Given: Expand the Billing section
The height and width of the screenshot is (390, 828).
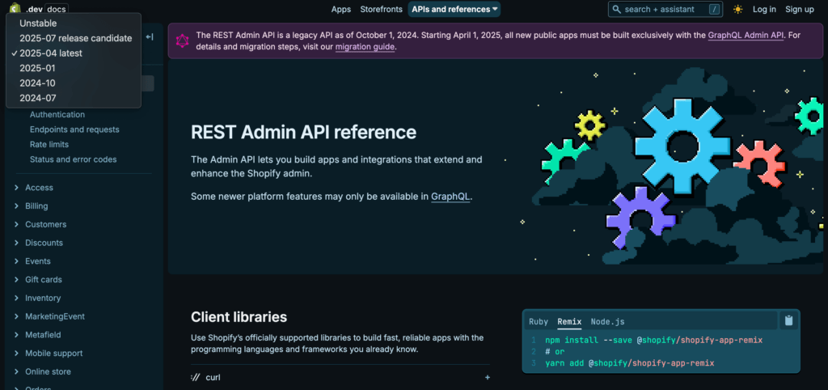Looking at the screenshot, I should click(x=36, y=206).
